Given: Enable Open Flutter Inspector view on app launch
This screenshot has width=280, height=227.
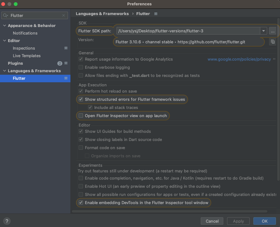Looking at the screenshot, I should [x=81, y=116].
